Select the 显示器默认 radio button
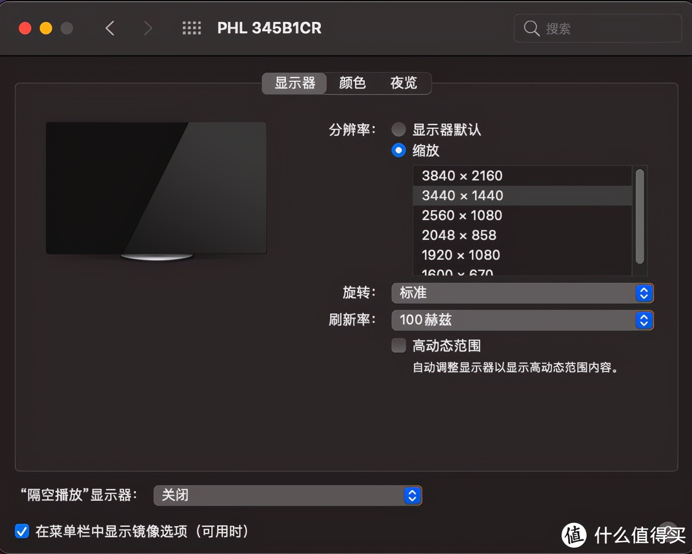Image resolution: width=692 pixels, height=554 pixels. click(x=398, y=129)
